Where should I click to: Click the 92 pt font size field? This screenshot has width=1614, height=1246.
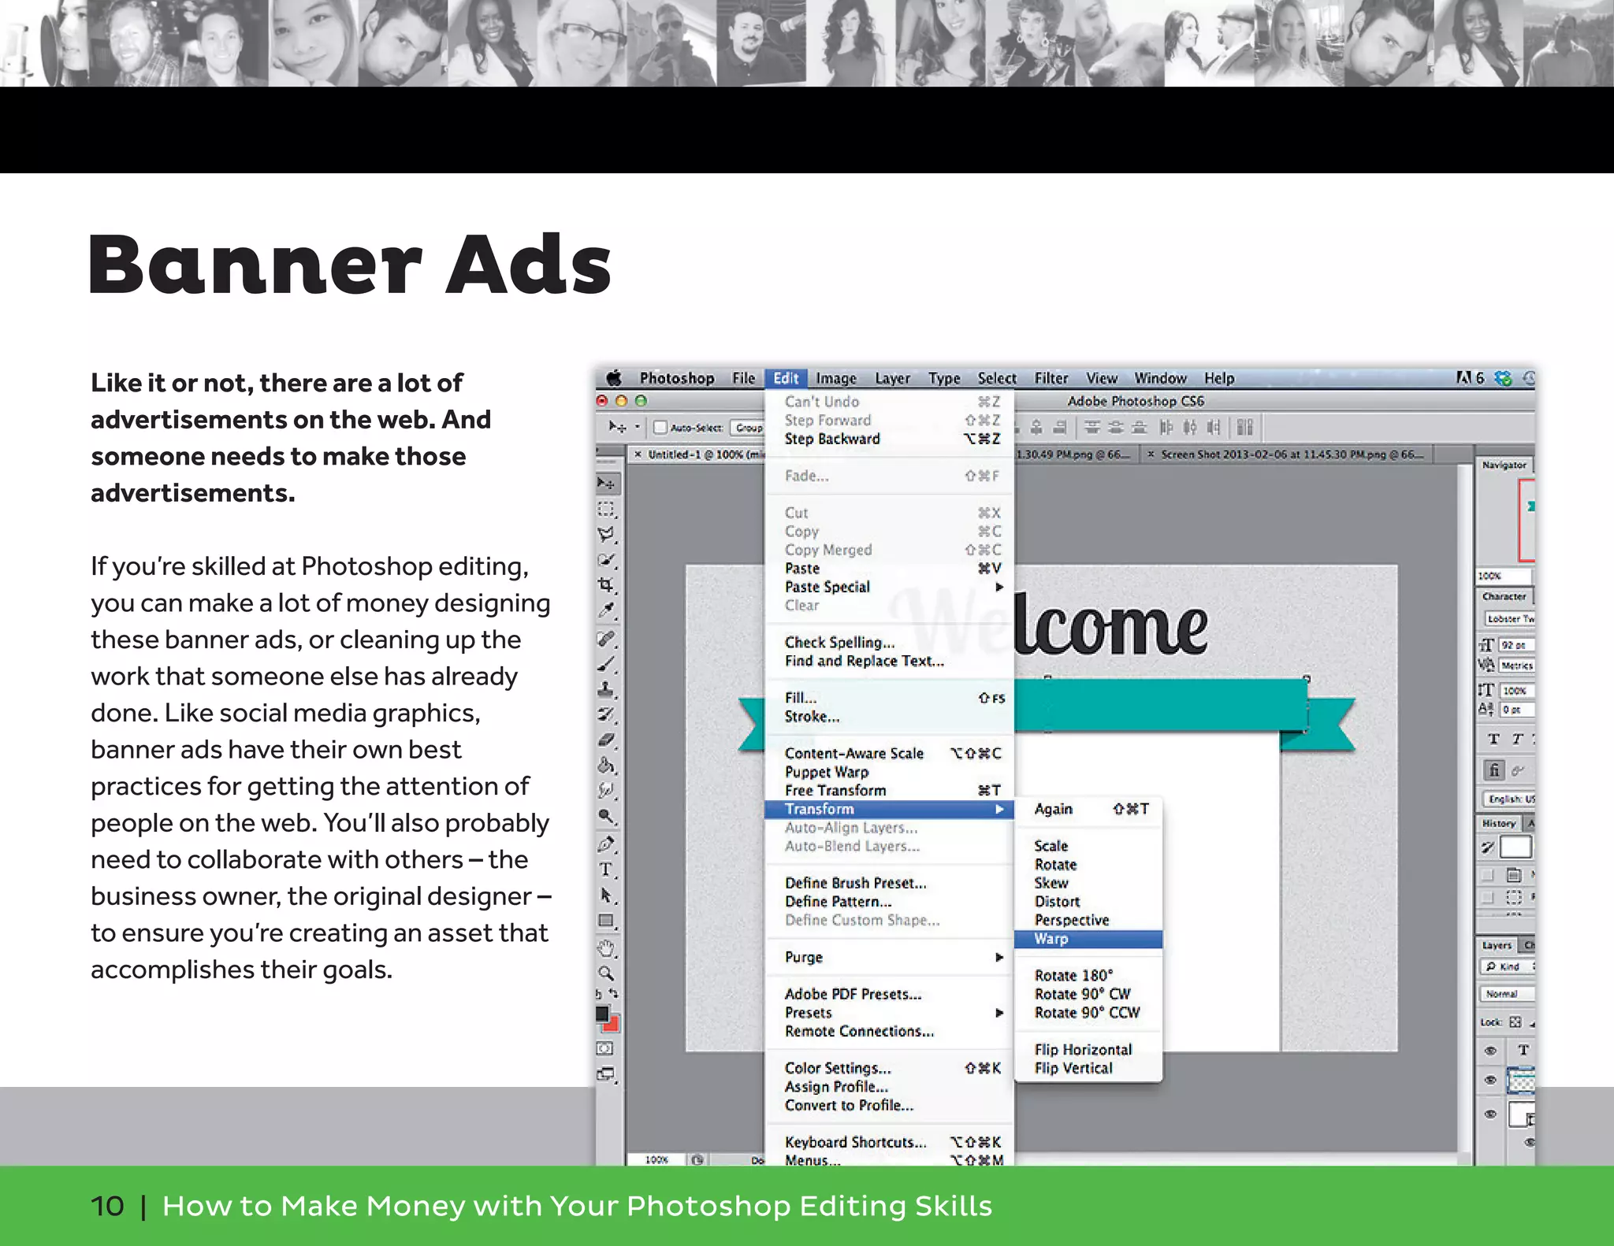[1515, 645]
